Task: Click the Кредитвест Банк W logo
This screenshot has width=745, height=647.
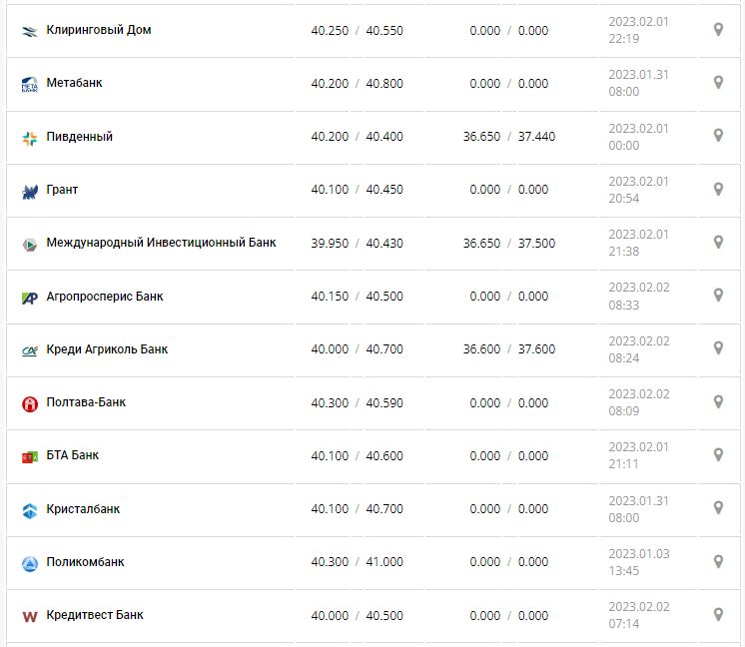Action: [x=29, y=616]
